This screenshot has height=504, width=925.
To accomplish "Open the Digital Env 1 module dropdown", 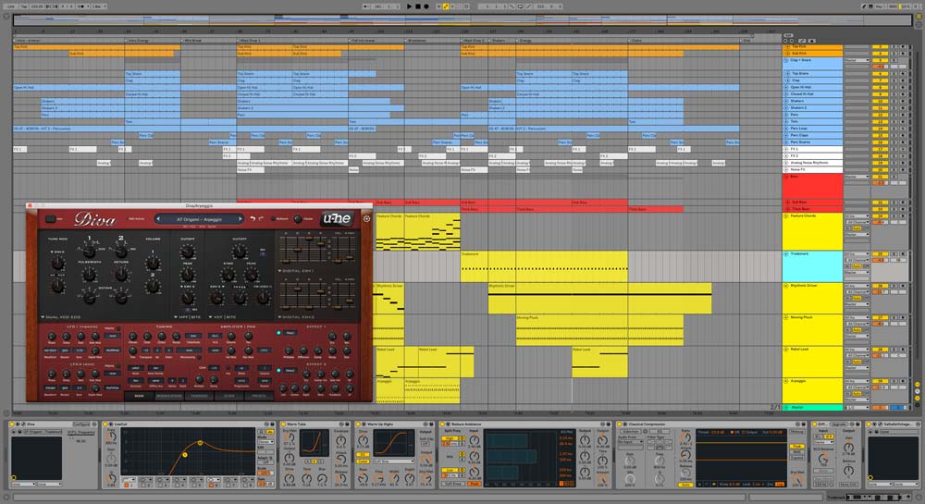I will [281, 270].
